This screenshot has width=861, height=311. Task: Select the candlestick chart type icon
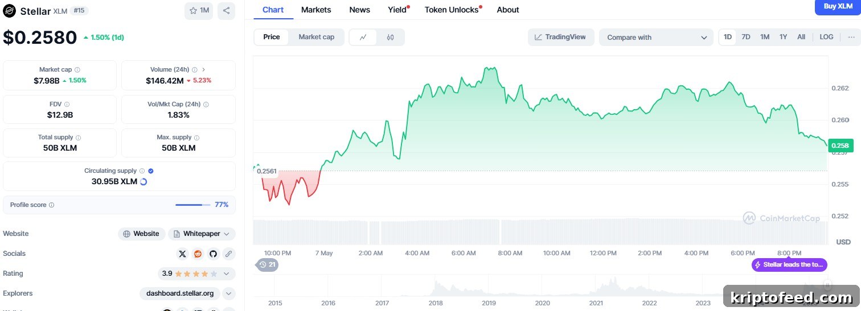[390, 38]
